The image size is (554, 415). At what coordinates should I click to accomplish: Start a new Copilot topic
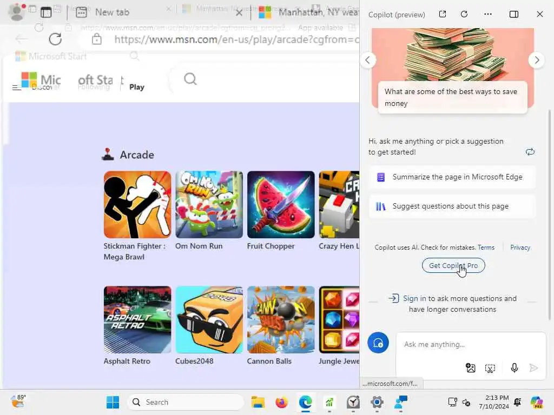pyautogui.click(x=378, y=343)
